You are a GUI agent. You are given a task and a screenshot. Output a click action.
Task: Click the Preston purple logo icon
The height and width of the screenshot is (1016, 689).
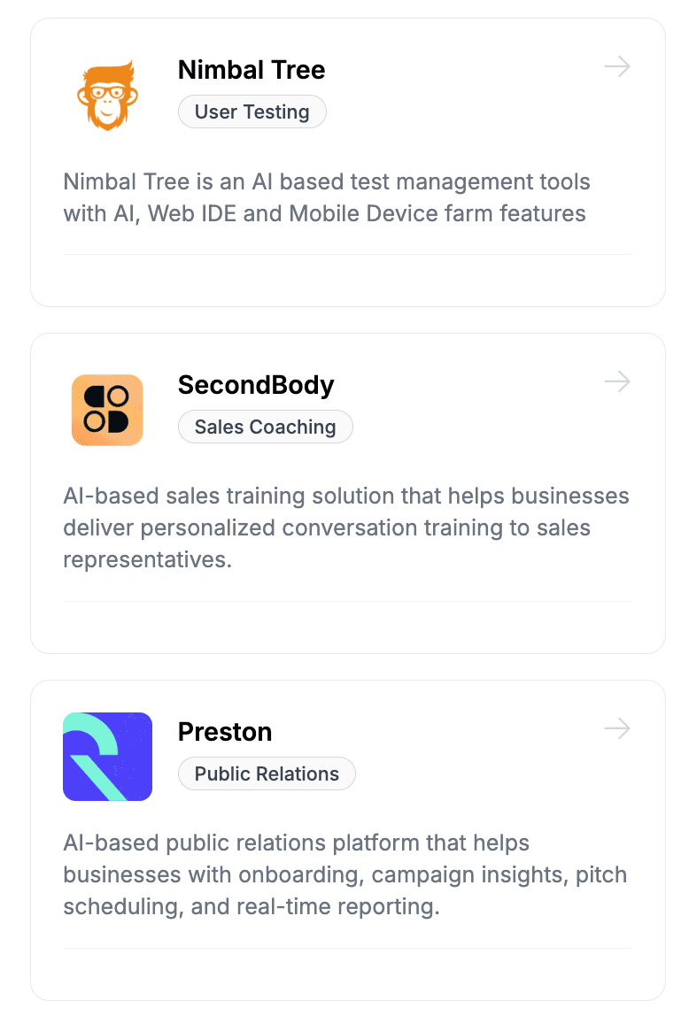tap(107, 757)
